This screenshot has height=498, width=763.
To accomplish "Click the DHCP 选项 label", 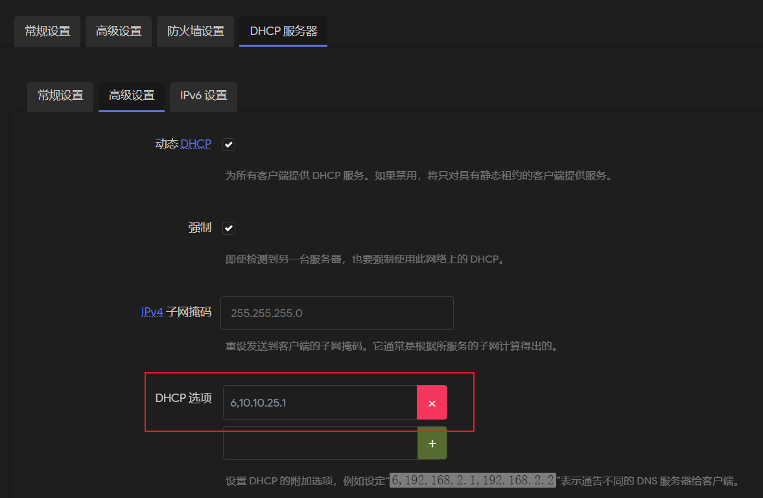I will click(183, 398).
